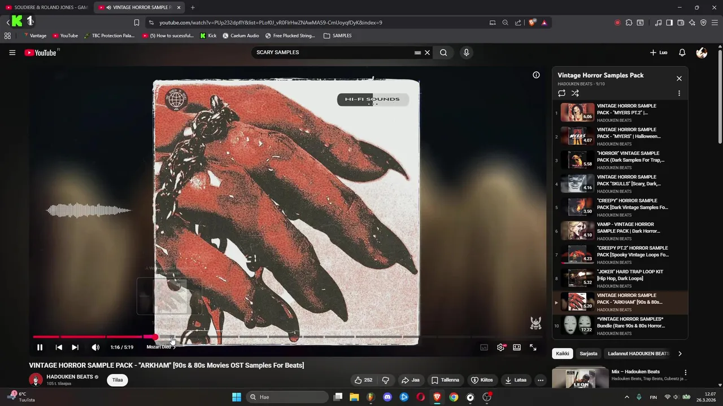The width and height of the screenshot is (723, 406).
Task: Focus the SCARY SAMPLES search field
Action: pos(333,52)
